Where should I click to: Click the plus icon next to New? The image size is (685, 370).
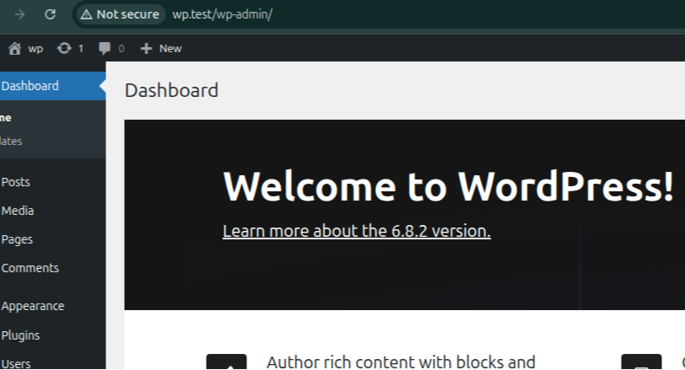pos(146,48)
